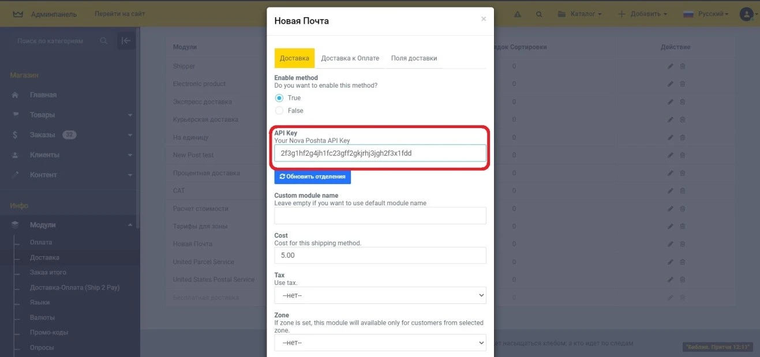Expand the Каталог menu
This screenshot has width=760, height=357.
[579, 14]
